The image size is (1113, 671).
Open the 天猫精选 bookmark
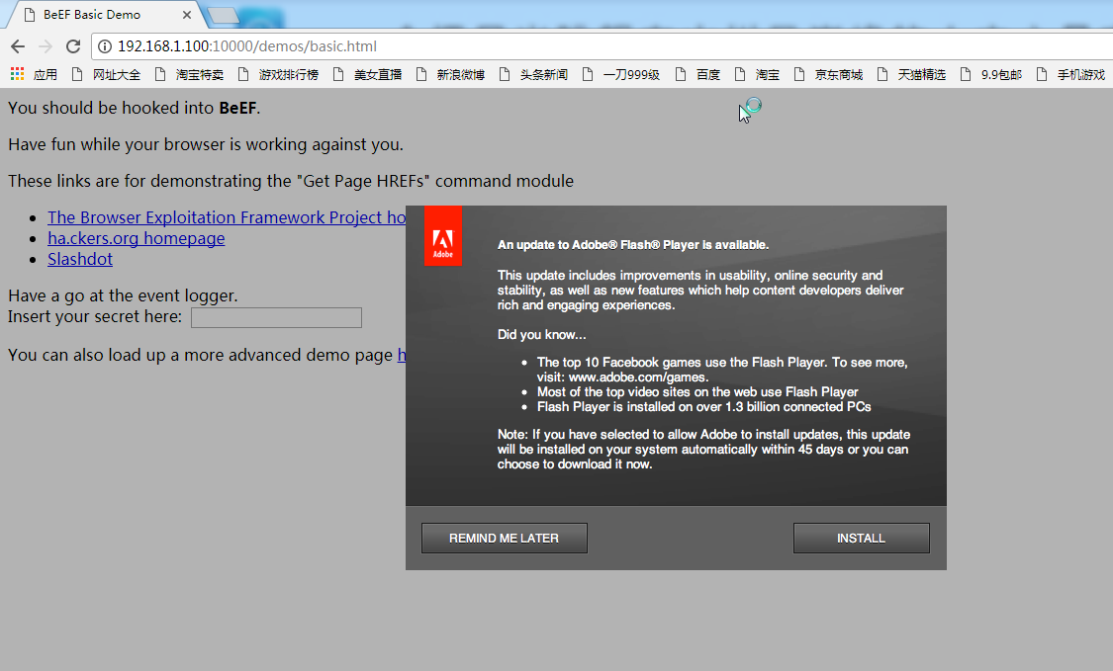911,74
